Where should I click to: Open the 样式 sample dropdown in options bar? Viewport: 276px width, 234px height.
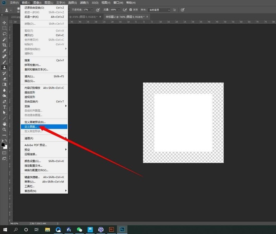pyautogui.click(x=159, y=10)
